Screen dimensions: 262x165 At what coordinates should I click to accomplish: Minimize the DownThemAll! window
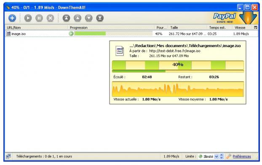point(240,7)
